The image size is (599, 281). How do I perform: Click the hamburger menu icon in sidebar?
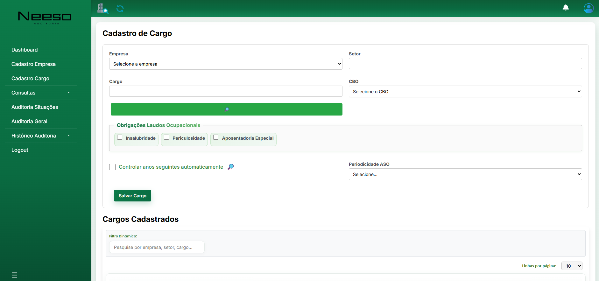pyautogui.click(x=15, y=275)
